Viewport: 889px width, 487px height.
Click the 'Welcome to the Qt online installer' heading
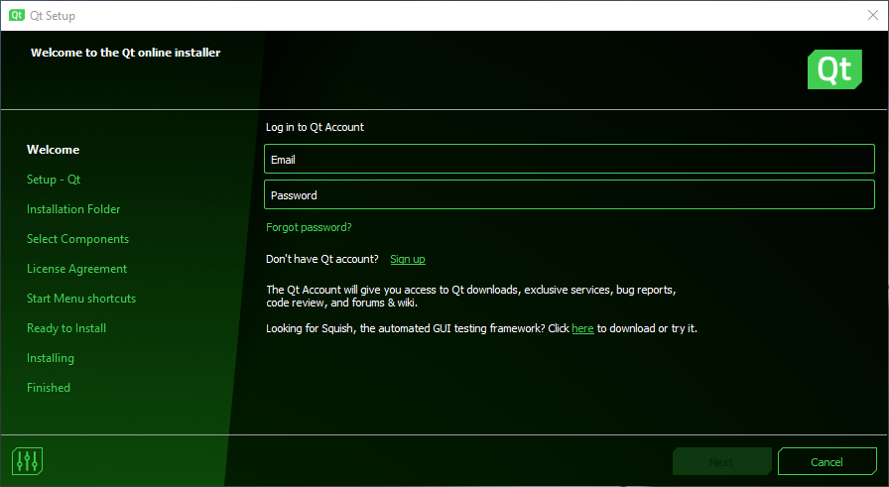[x=125, y=53]
